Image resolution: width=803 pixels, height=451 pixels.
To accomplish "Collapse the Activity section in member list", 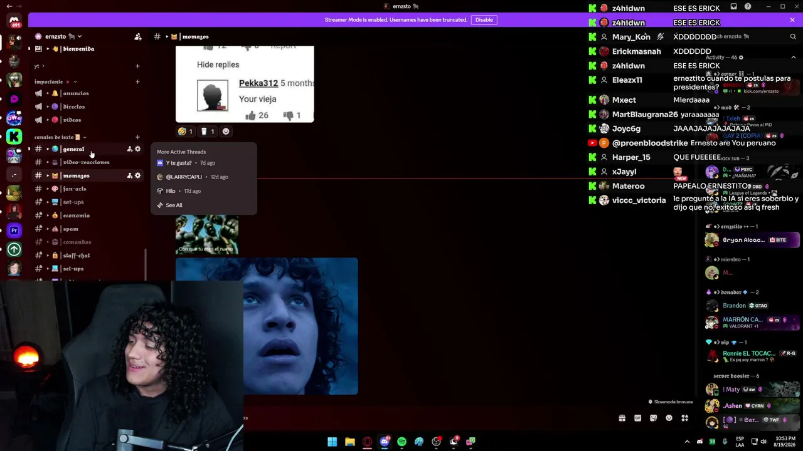I will tap(793, 58).
